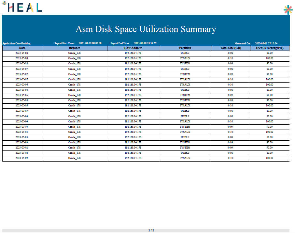Image resolution: width=295 pixels, height=235 pixels.
Task: Click the SYSTEM partition cell for 2023-05-03
Action: coord(185,142)
